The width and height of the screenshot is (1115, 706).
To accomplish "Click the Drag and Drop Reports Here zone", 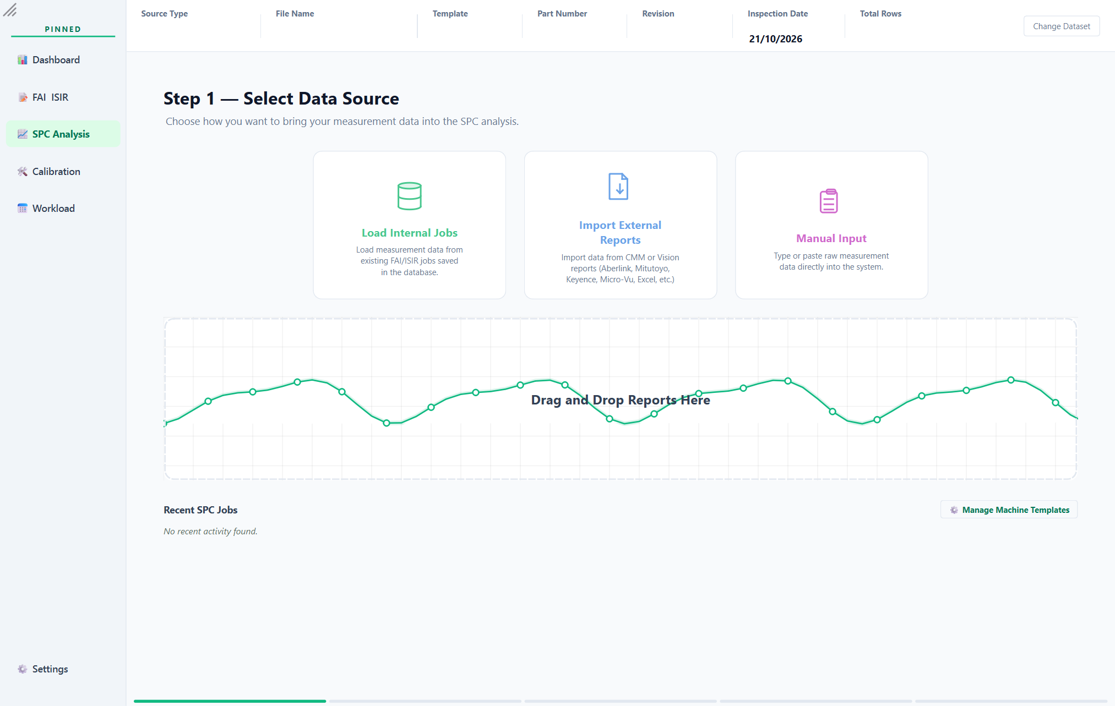I will coord(620,399).
